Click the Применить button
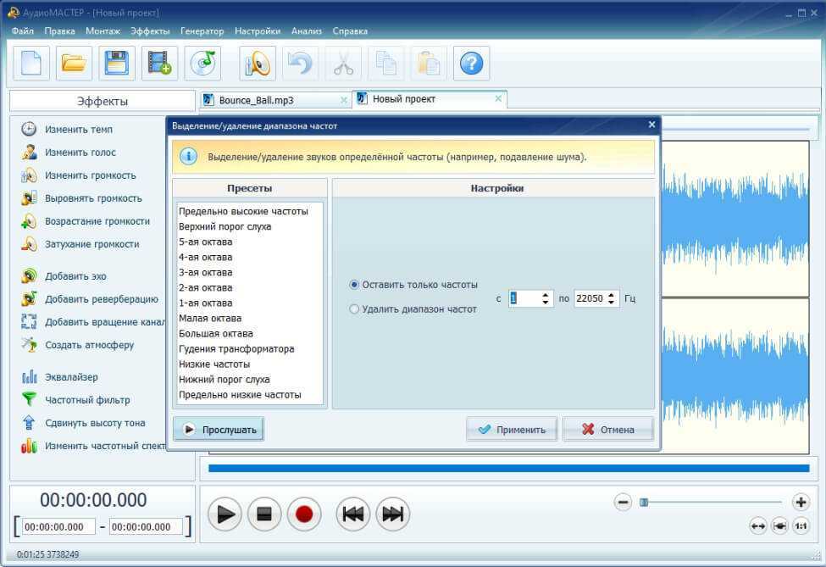This screenshot has height=567, width=826. [512, 430]
